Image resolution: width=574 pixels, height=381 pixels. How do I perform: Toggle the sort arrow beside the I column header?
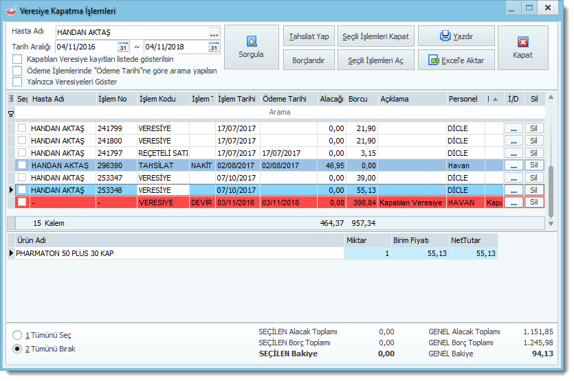pos(496,100)
